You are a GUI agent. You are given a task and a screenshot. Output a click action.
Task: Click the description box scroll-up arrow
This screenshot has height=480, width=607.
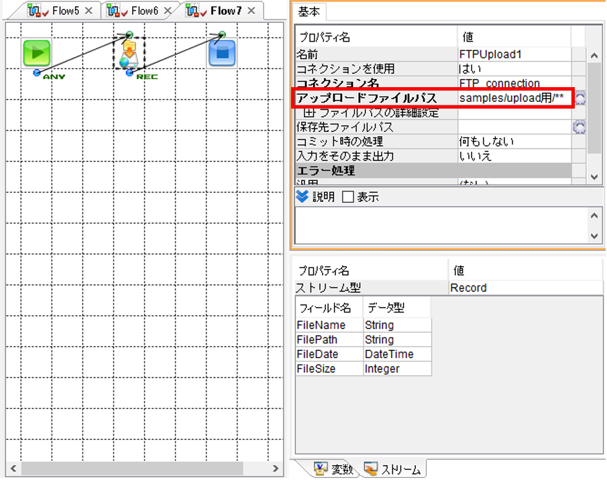pos(594,215)
